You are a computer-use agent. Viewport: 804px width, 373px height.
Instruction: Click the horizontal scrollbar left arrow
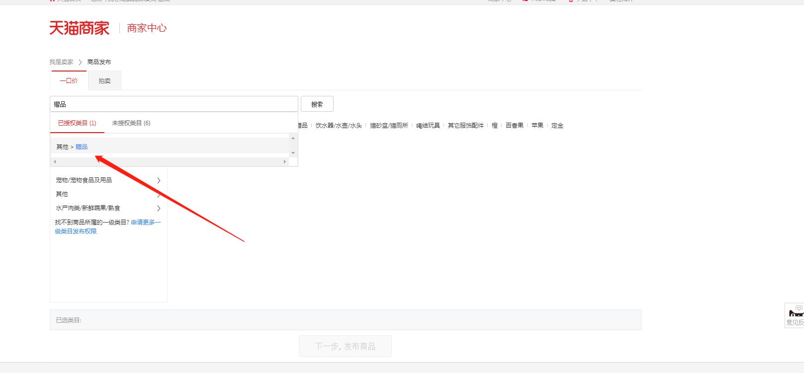55,162
